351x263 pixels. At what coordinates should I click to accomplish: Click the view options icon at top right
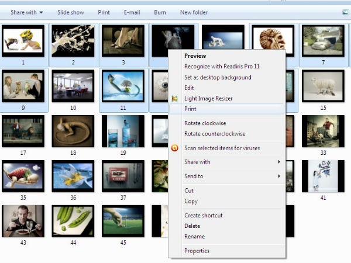coord(346,12)
